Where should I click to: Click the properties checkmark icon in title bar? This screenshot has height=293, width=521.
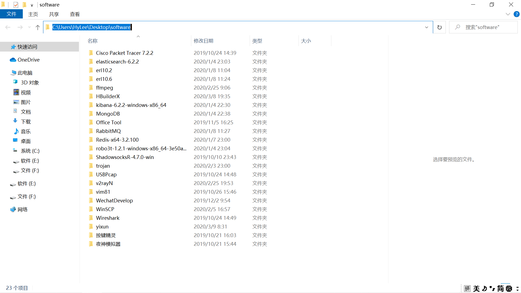[16, 5]
